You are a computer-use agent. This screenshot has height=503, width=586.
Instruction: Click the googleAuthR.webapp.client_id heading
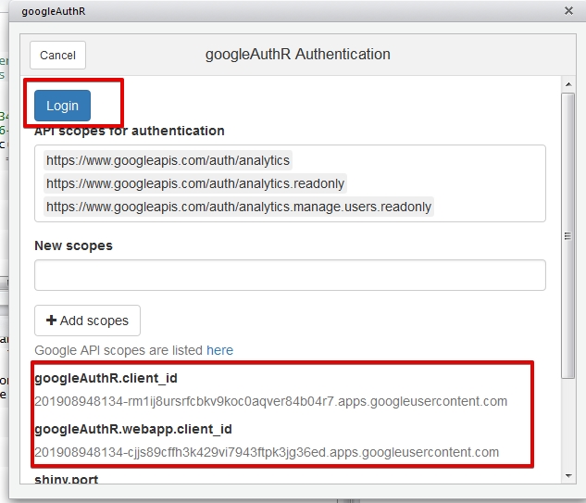click(x=133, y=429)
